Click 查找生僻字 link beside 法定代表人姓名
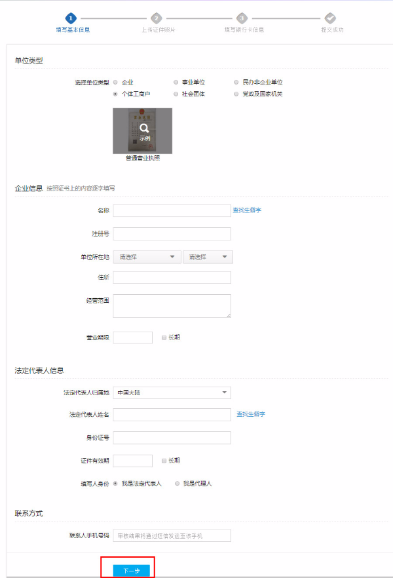Screen dimensions: 393x578 click(251, 414)
